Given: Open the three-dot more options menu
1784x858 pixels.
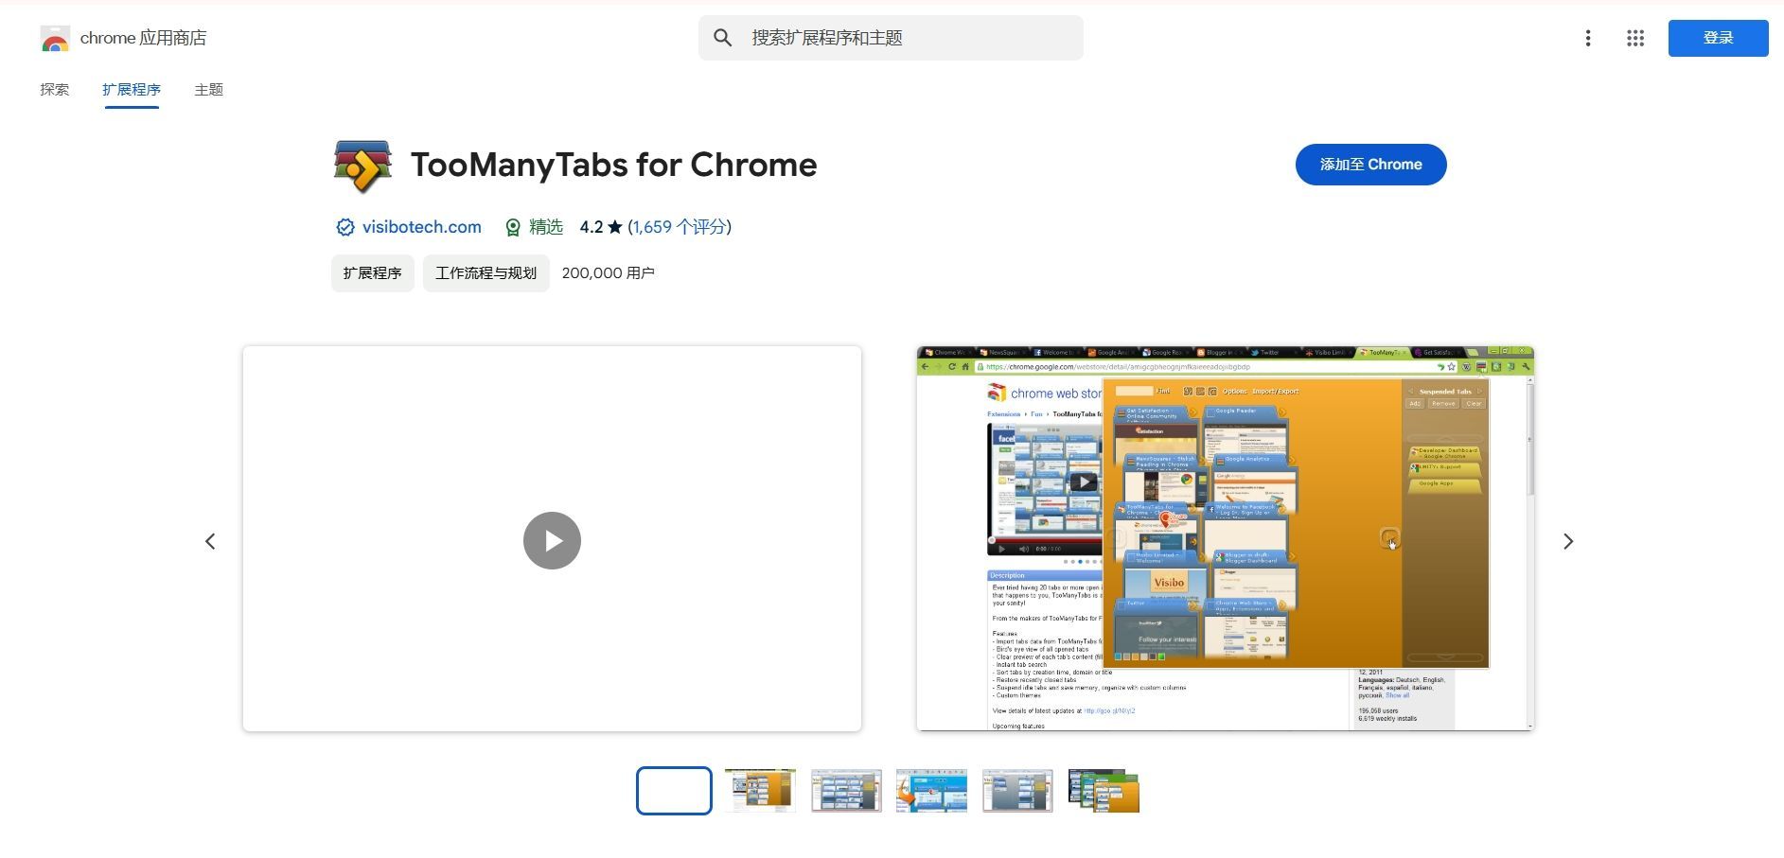Looking at the screenshot, I should point(1588,38).
